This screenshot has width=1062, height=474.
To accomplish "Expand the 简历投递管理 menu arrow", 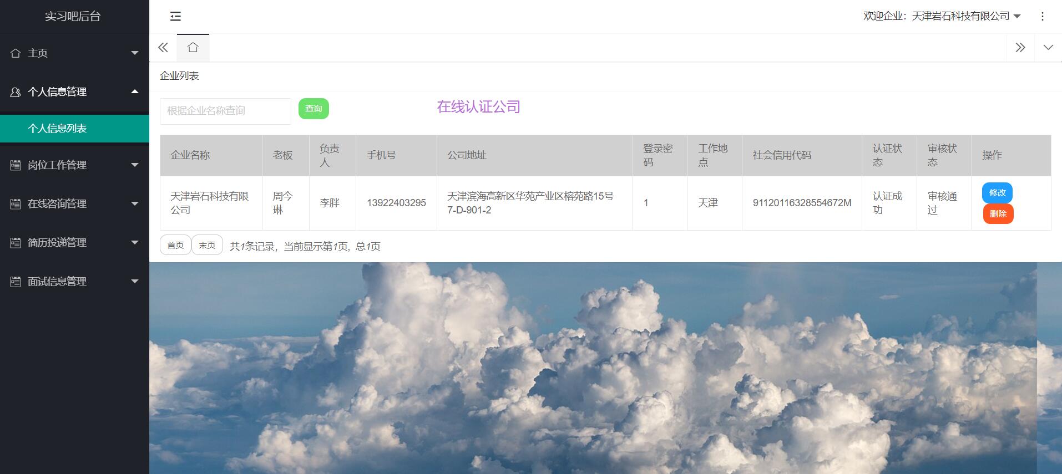I will [135, 243].
